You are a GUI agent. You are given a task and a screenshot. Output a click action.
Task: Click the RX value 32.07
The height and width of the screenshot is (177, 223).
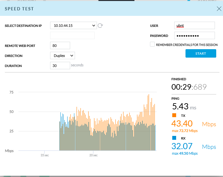pos(182,146)
